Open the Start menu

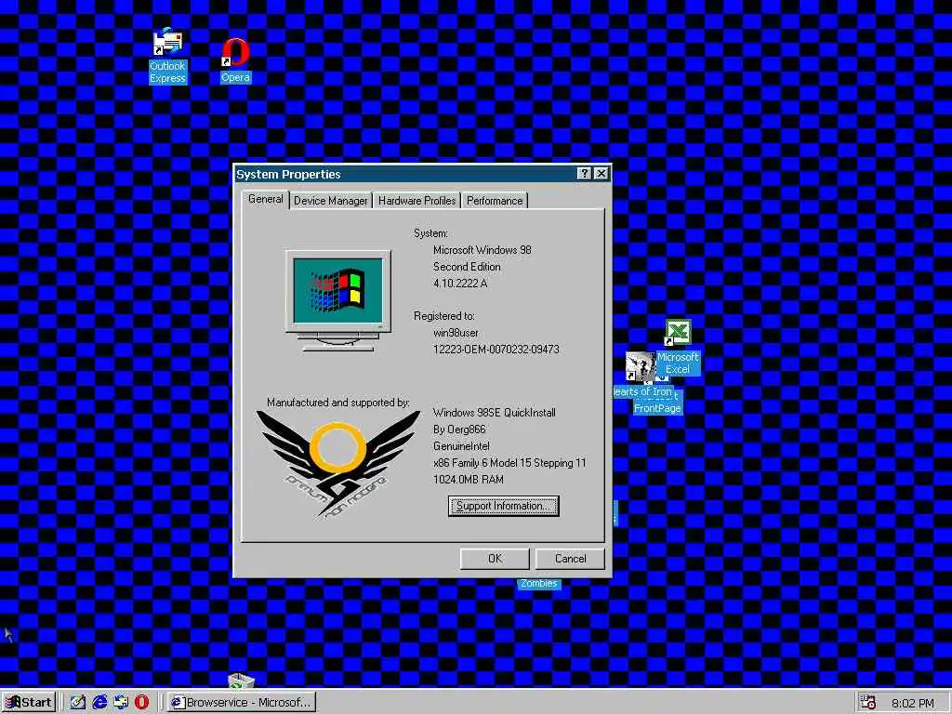(29, 703)
